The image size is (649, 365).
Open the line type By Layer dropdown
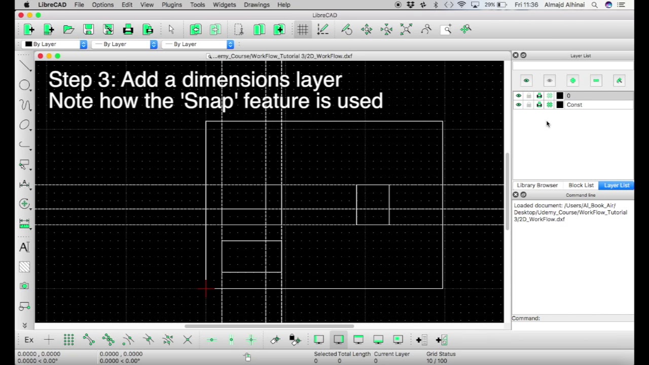coord(198,45)
